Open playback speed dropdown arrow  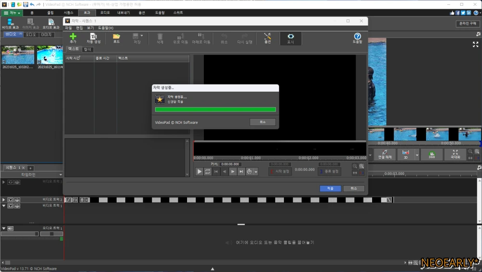tap(256, 172)
